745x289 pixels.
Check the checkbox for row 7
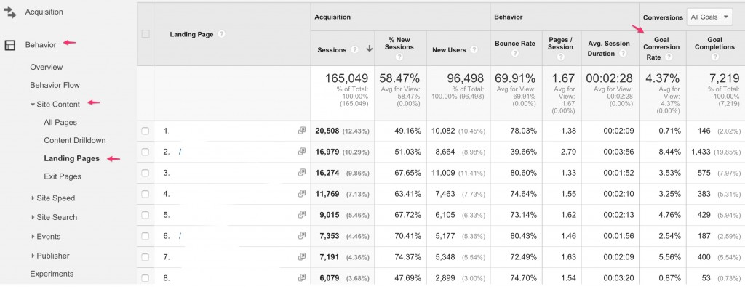[x=146, y=257]
